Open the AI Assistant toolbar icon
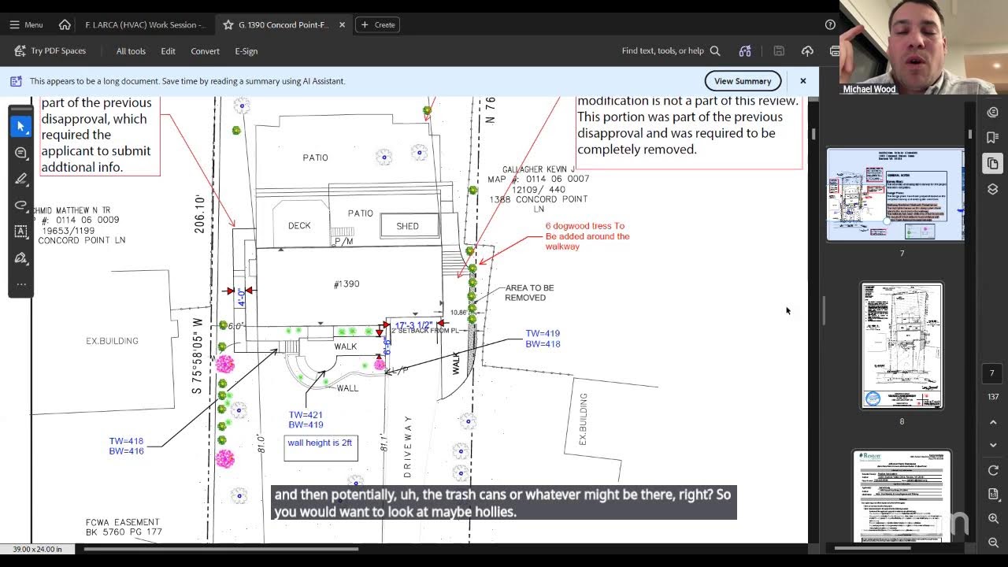Image resolution: width=1008 pixels, height=567 pixels. tap(745, 51)
